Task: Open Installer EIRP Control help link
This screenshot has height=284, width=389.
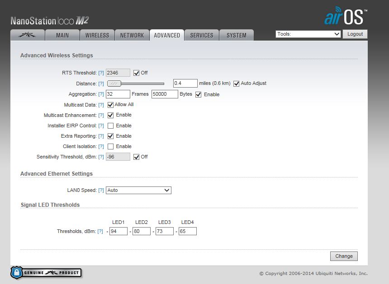Action: [x=101, y=126]
